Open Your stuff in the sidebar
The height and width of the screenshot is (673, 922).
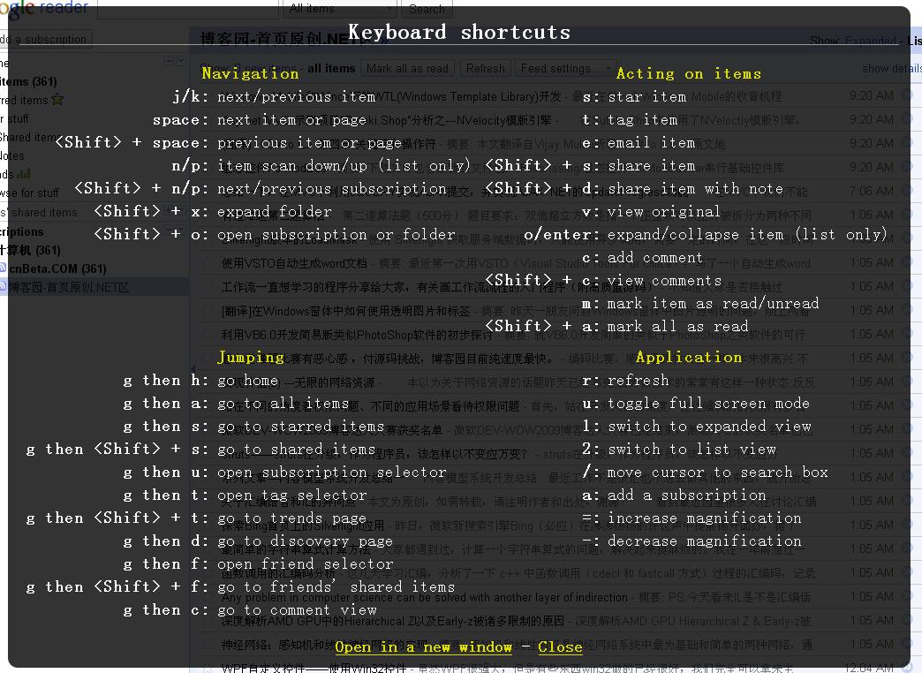pos(15,119)
